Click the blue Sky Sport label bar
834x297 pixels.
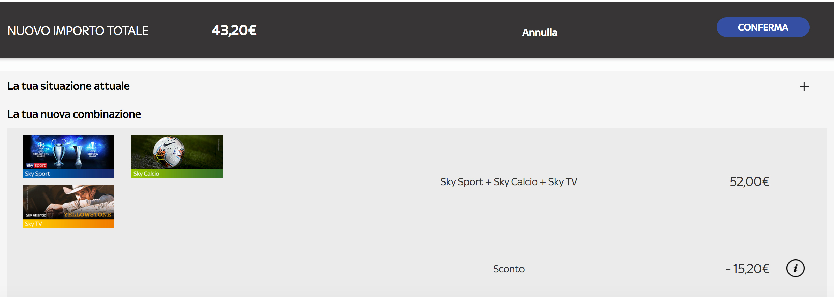tap(68, 174)
